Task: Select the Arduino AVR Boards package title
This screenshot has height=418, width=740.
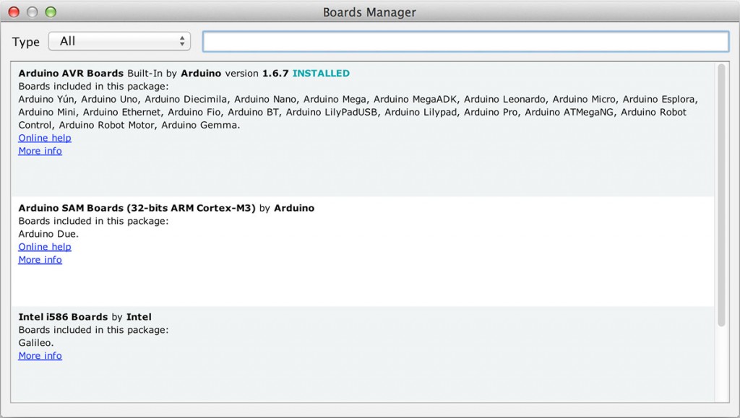Action: (71, 74)
